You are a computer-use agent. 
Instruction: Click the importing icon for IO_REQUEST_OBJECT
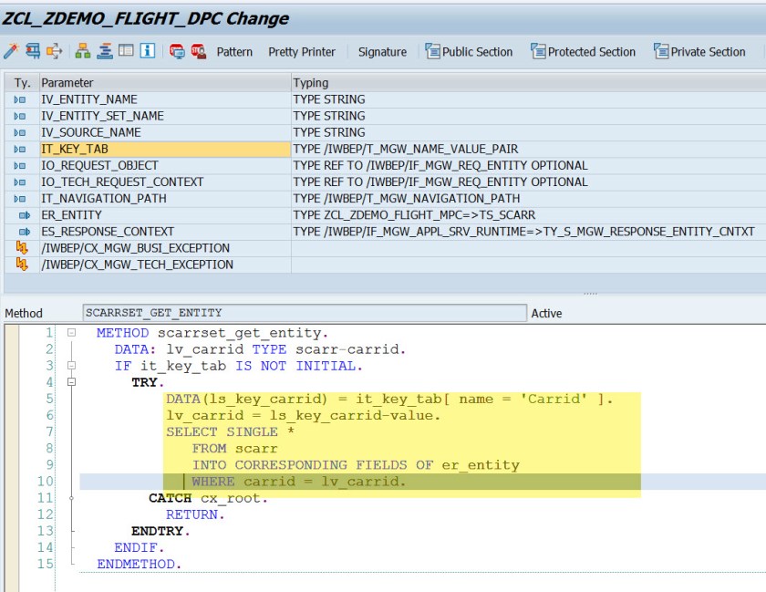pyautogui.click(x=19, y=166)
